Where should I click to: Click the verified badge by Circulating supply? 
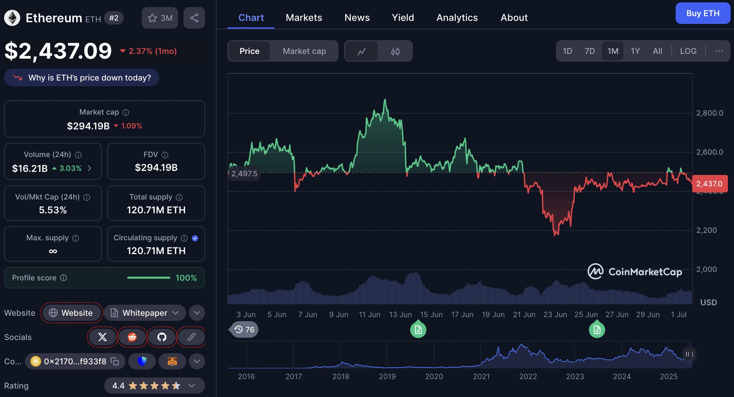pyautogui.click(x=195, y=238)
